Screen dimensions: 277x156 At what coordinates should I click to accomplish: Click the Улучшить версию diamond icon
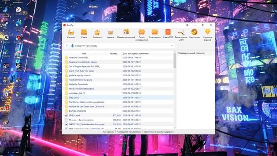coord(208,32)
